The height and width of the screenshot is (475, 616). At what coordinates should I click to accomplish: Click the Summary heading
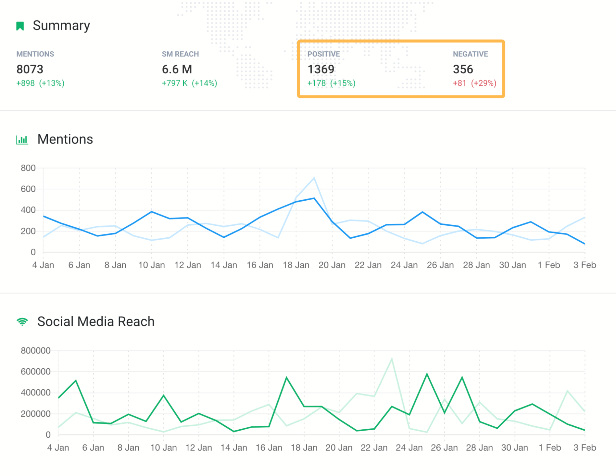click(x=61, y=26)
